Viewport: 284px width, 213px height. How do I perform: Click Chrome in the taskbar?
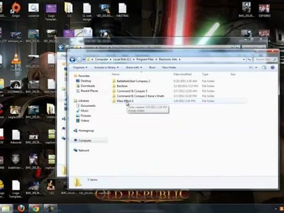35,208
